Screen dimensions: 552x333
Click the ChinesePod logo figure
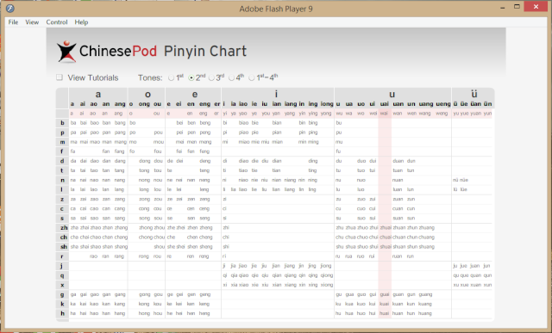(66, 52)
